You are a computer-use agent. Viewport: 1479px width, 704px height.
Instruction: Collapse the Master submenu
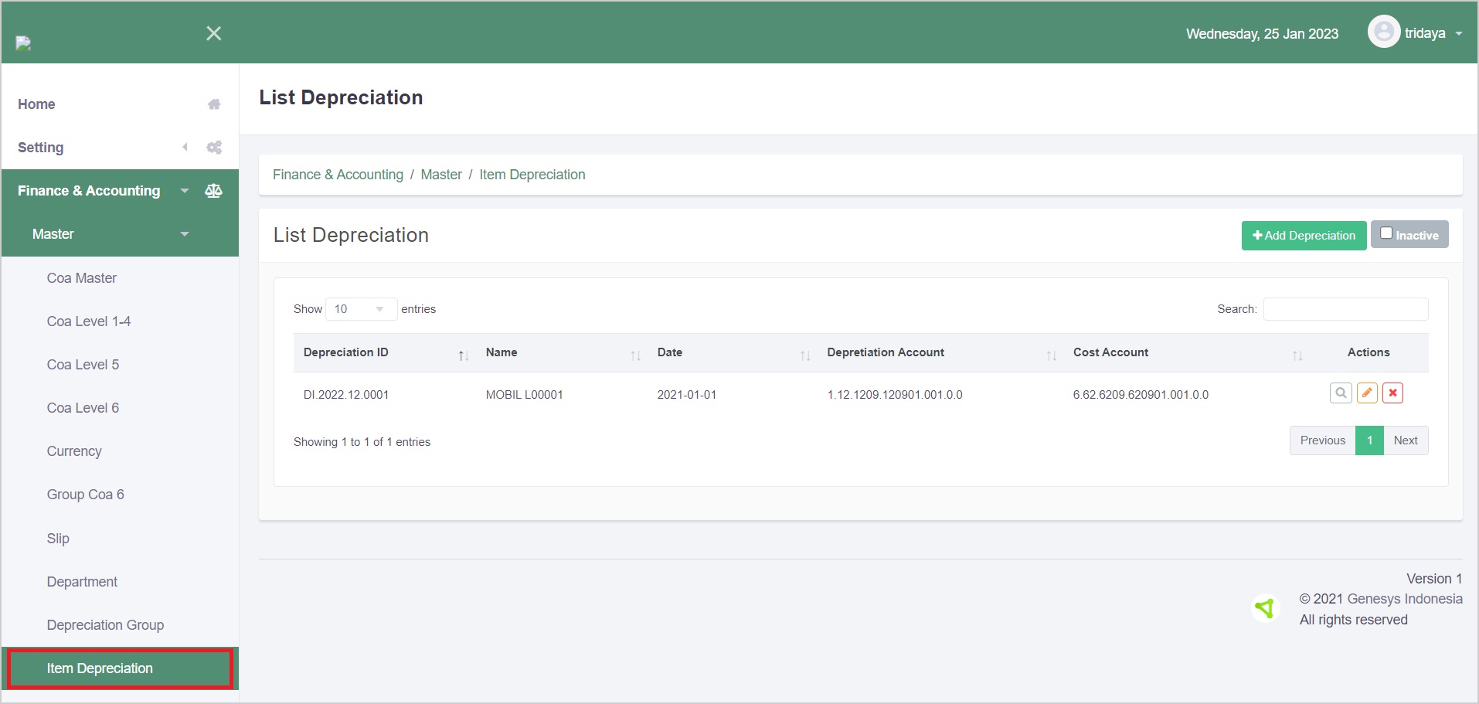pos(185,234)
